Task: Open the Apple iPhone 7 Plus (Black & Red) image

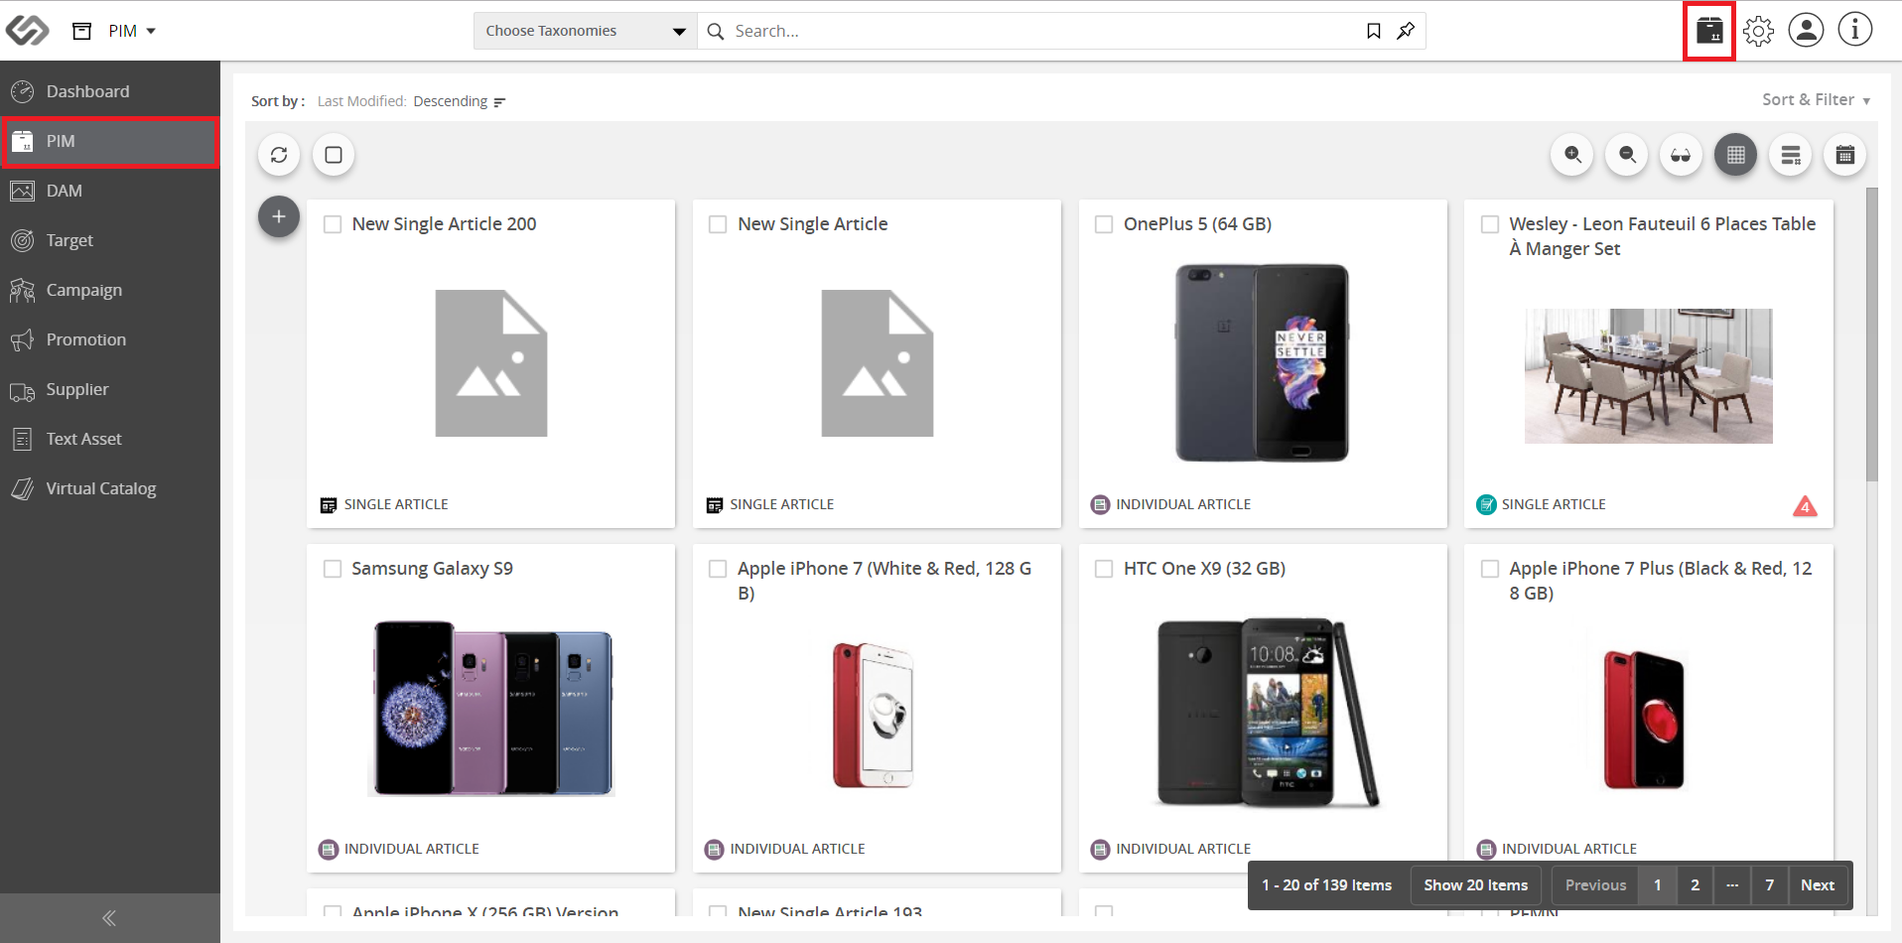Action: pos(1644,720)
